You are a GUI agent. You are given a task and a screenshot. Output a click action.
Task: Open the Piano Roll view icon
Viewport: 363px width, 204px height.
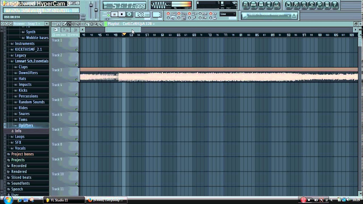(261, 5)
